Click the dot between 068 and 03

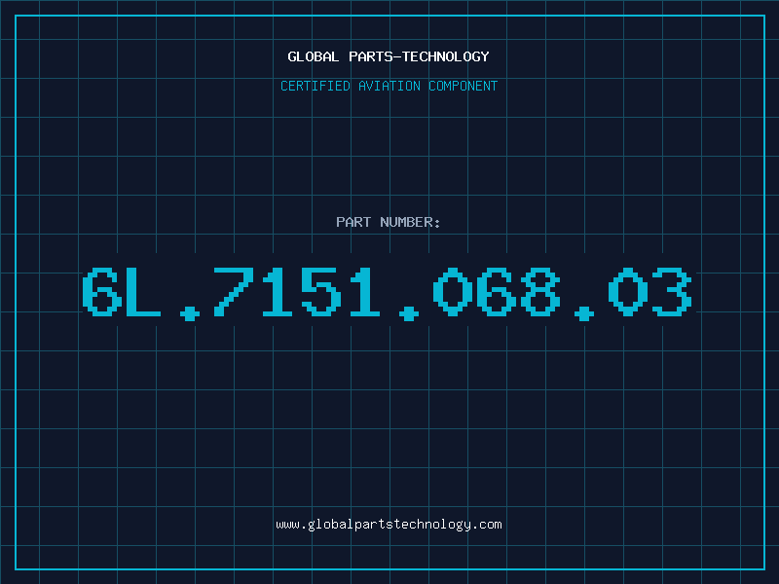(583, 313)
